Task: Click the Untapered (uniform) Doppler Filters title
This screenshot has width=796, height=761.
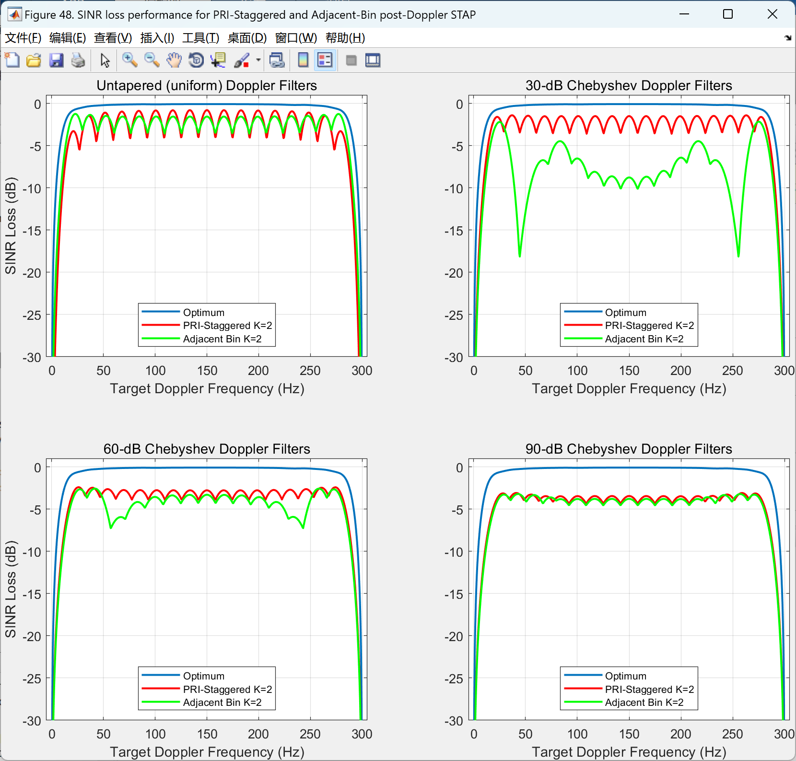Action: click(207, 85)
